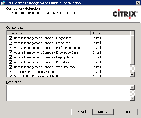Click the installer icon in title bar
Image resolution: width=141 pixels, height=118 pixels.
coord(3,3)
